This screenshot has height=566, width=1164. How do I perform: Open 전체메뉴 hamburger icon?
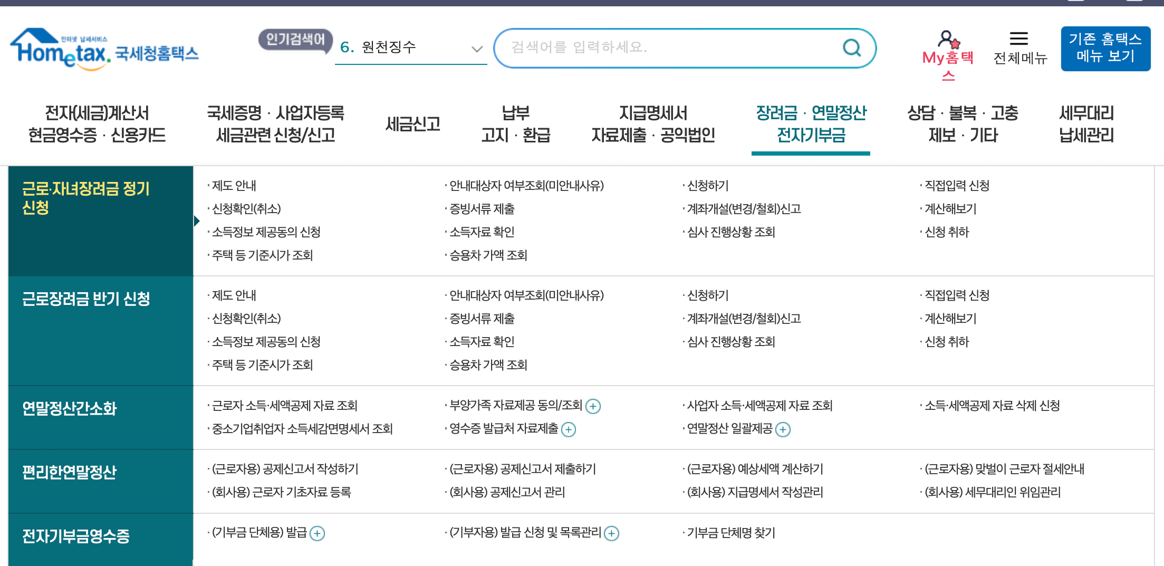[1018, 37]
